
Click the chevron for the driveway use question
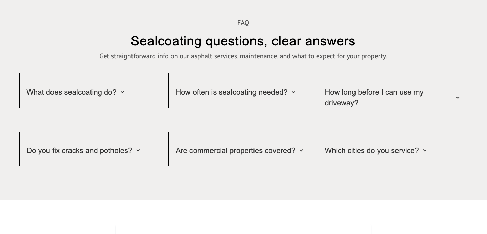pos(458,98)
